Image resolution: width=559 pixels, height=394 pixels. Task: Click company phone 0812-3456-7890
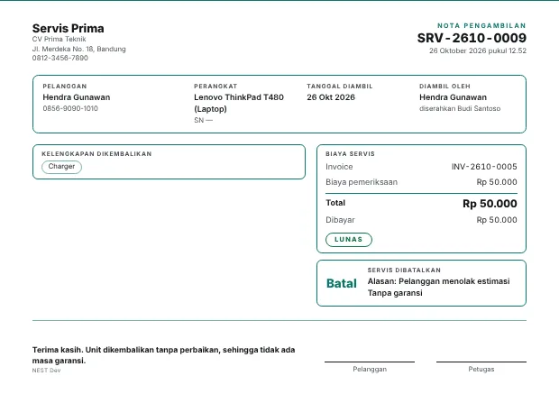click(60, 58)
